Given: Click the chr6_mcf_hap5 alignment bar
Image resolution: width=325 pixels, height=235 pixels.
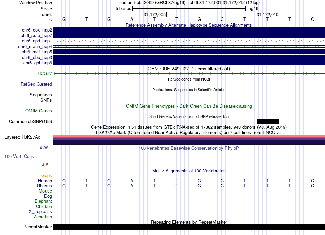Looking at the screenshot, I should [189, 52].
